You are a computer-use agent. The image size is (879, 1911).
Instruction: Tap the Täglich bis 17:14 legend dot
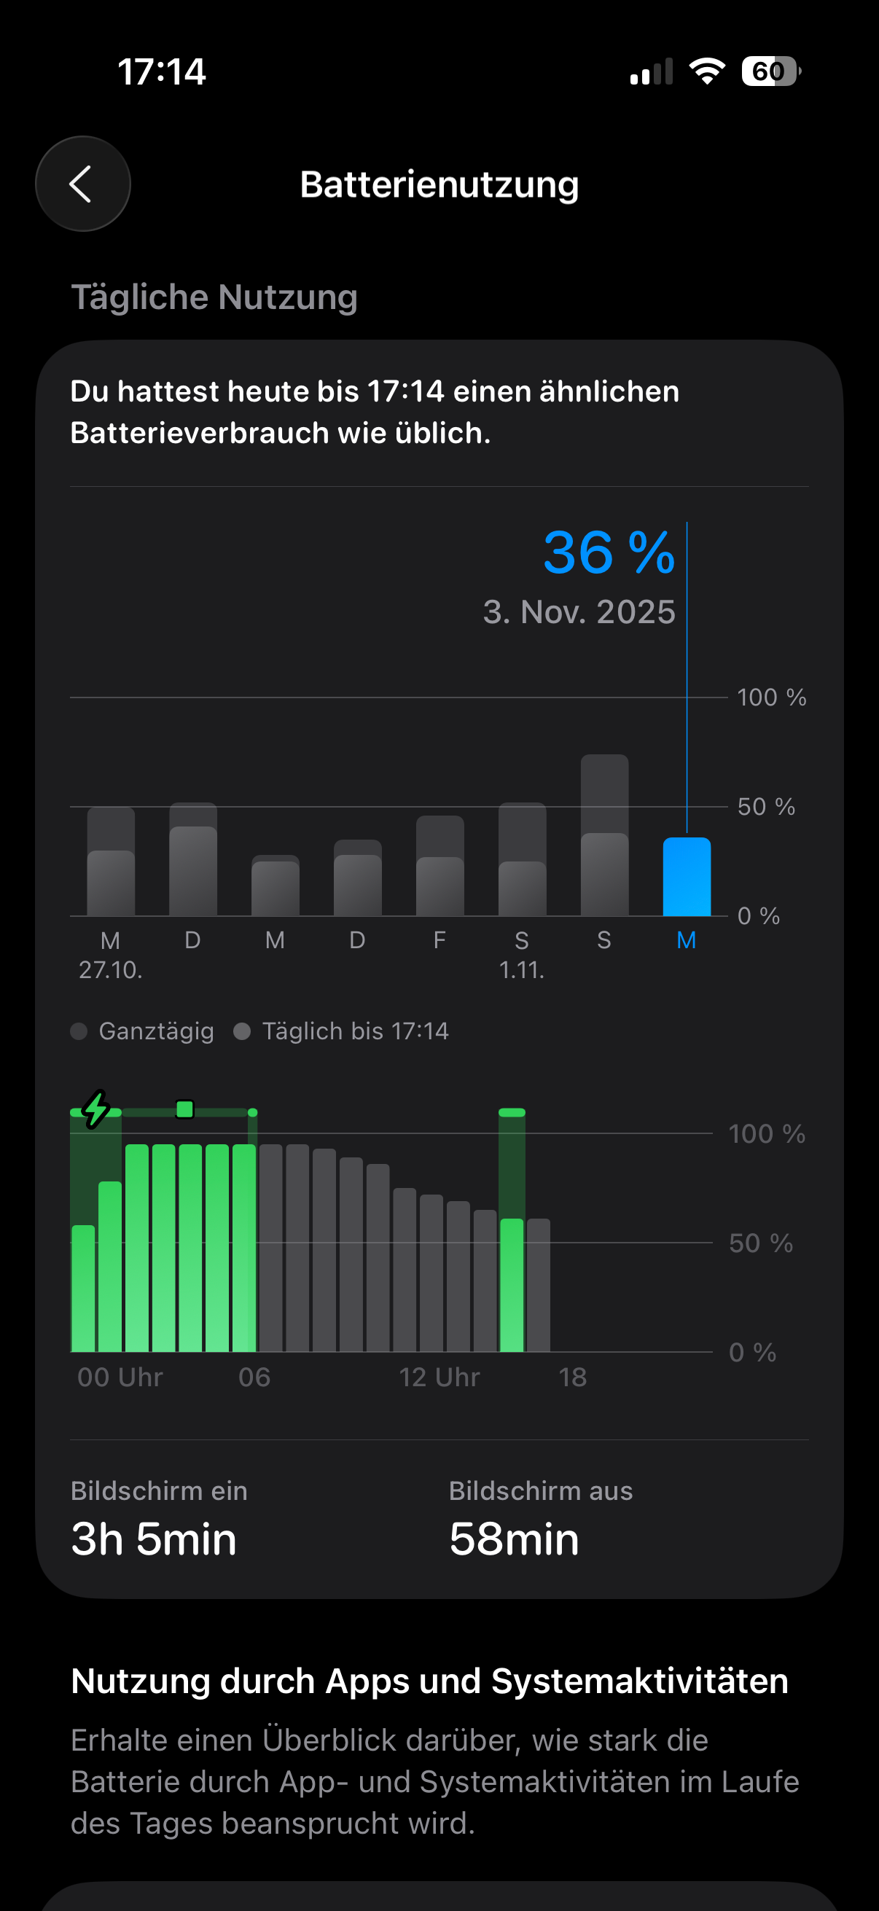pos(242,1031)
